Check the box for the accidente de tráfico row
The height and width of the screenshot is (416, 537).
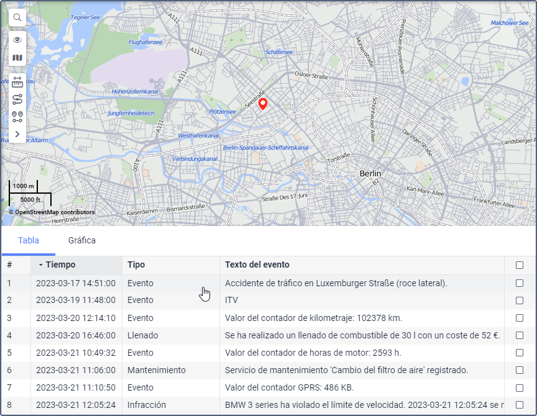[520, 283]
